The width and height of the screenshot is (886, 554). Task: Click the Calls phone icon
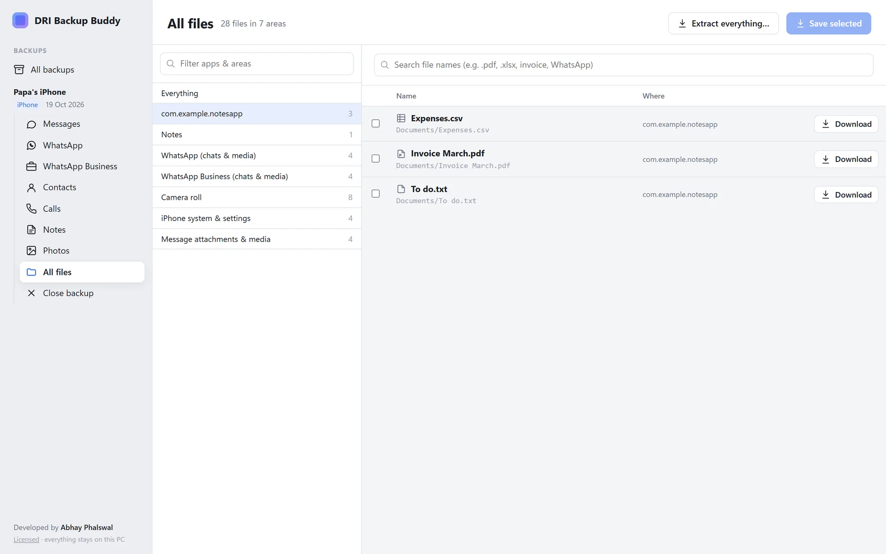31,209
